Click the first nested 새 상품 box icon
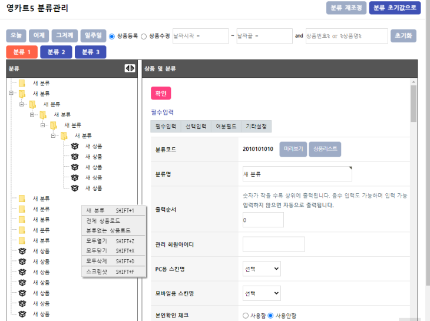Screen dimensions: 430x321 click(75, 146)
